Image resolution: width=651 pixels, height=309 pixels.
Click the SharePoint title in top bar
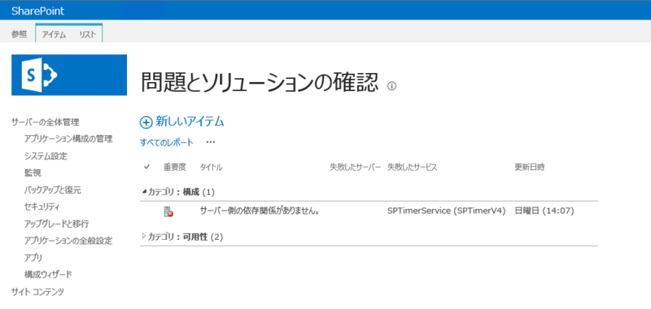tap(37, 11)
